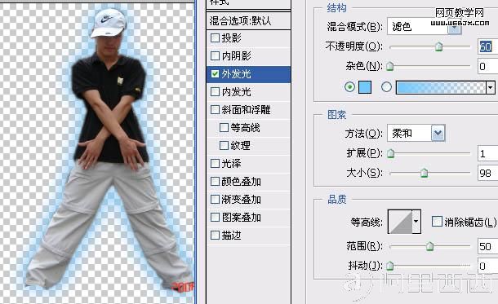Enable the 光泽 satin checkbox
Screen dimensions: 498x304
click(215, 164)
